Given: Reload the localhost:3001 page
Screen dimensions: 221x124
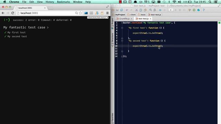Looking at the screenshot, I should [x=12, y=13].
